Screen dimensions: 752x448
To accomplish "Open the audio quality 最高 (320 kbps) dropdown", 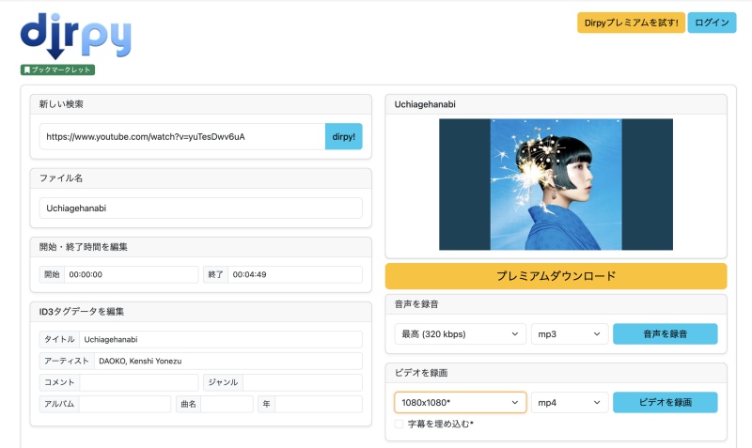I will click(x=460, y=334).
